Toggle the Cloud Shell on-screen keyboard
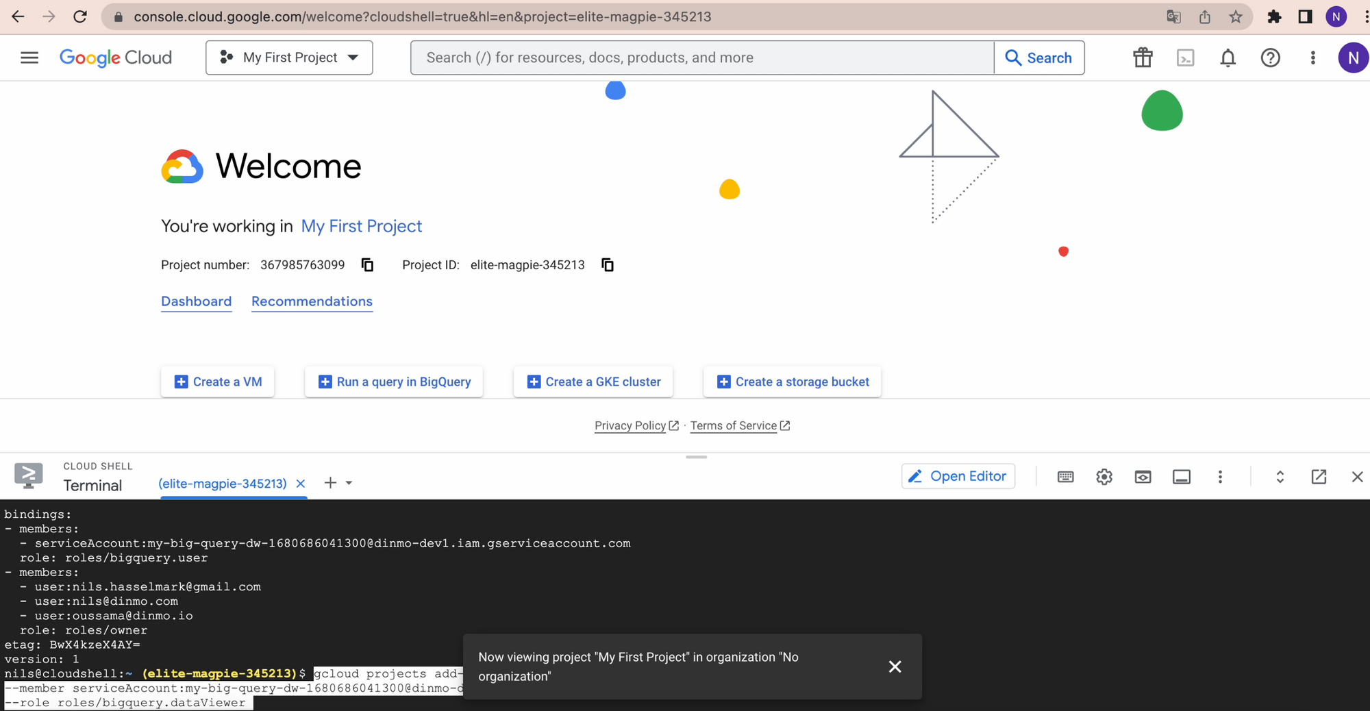 [1065, 477]
